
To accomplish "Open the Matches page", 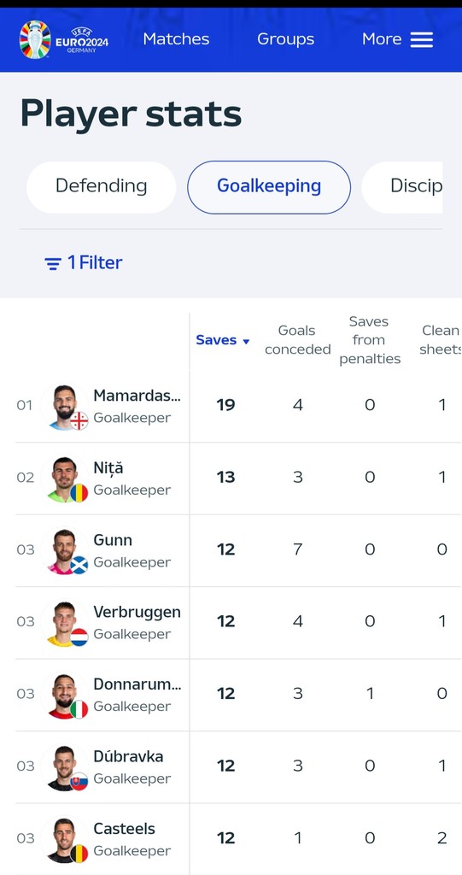I will (176, 39).
